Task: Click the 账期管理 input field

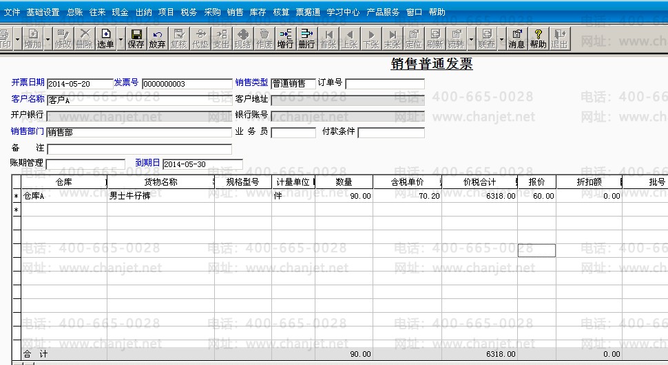Action: pyautogui.click(x=85, y=164)
